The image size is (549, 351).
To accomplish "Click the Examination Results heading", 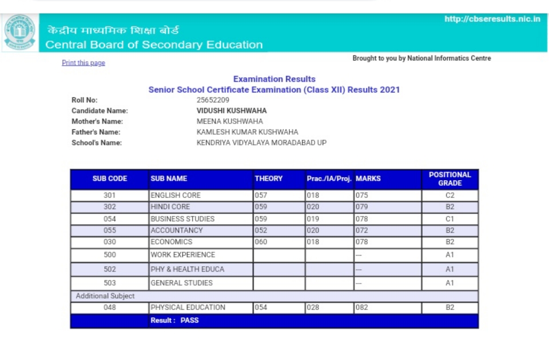I will (274, 79).
